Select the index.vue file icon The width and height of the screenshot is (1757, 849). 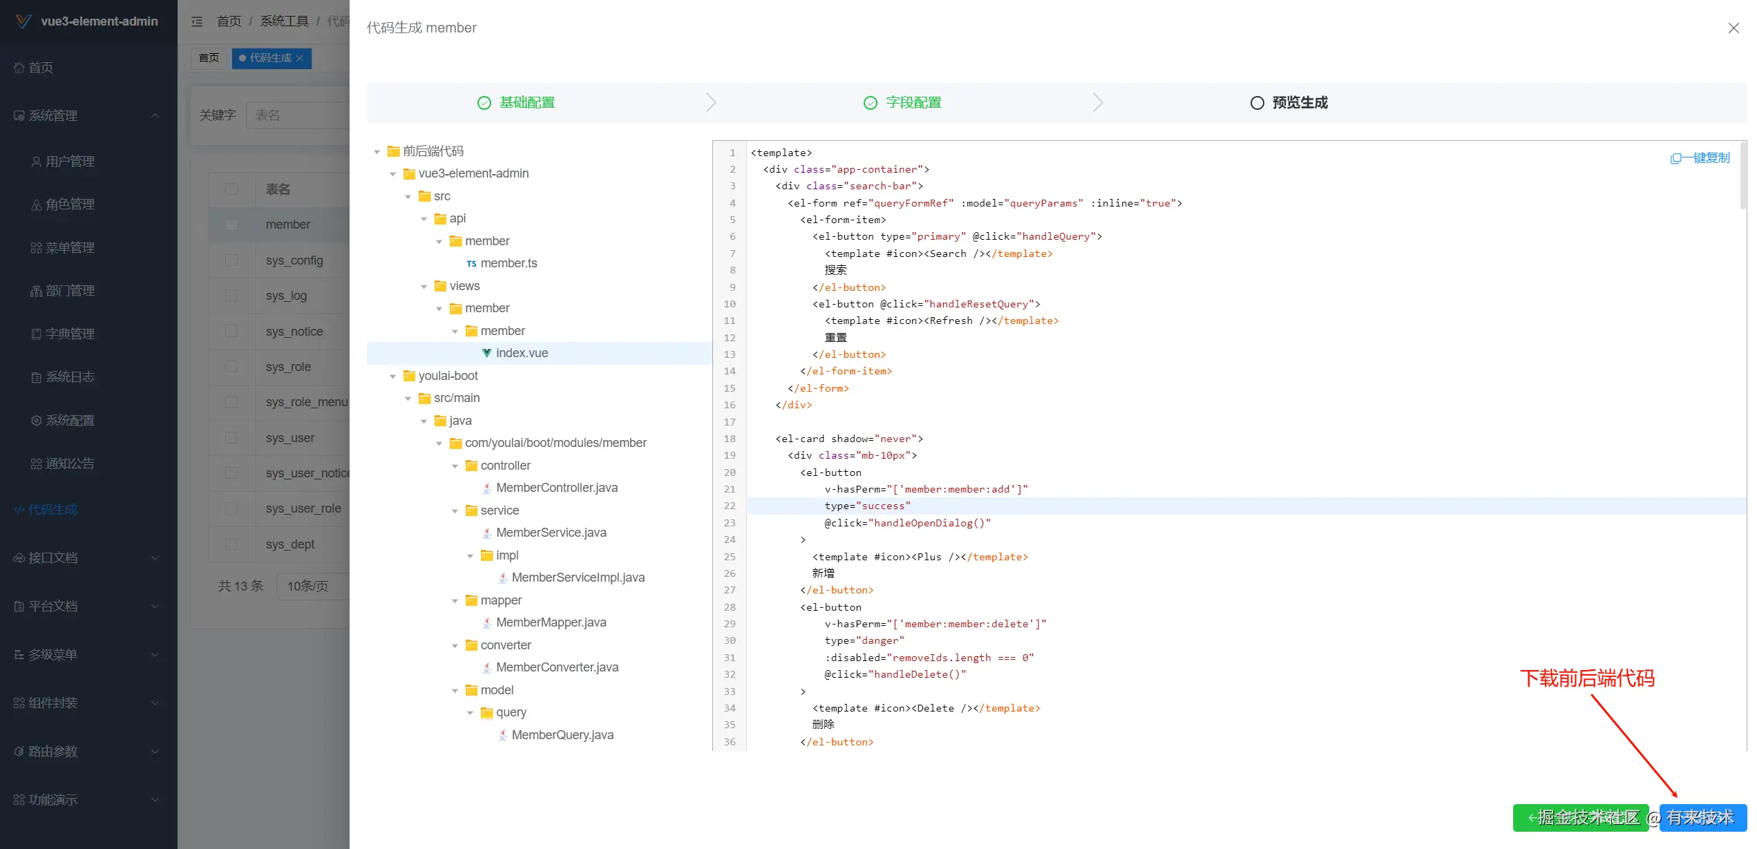tap(486, 353)
